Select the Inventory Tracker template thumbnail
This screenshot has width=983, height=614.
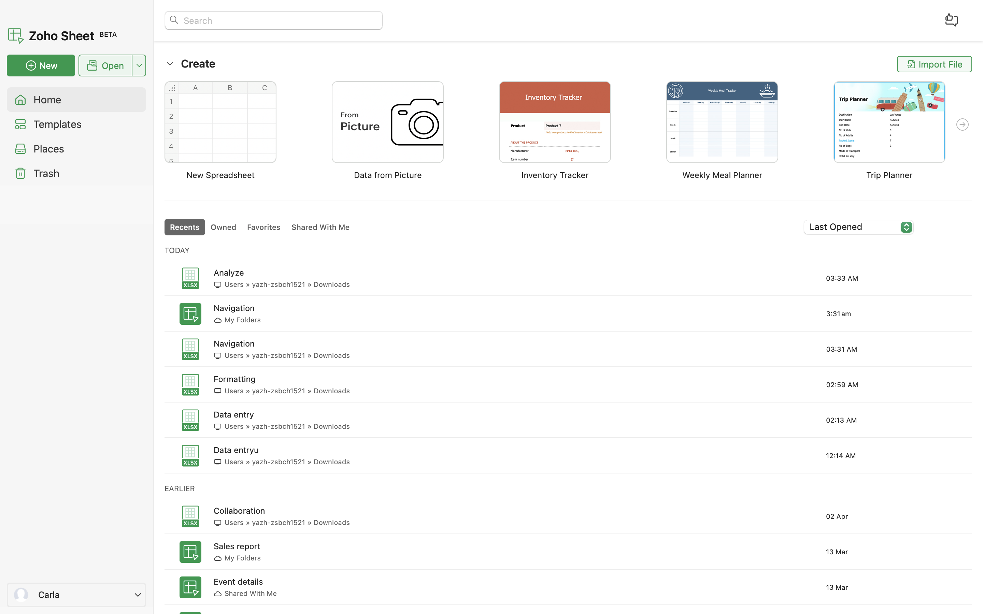click(554, 122)
